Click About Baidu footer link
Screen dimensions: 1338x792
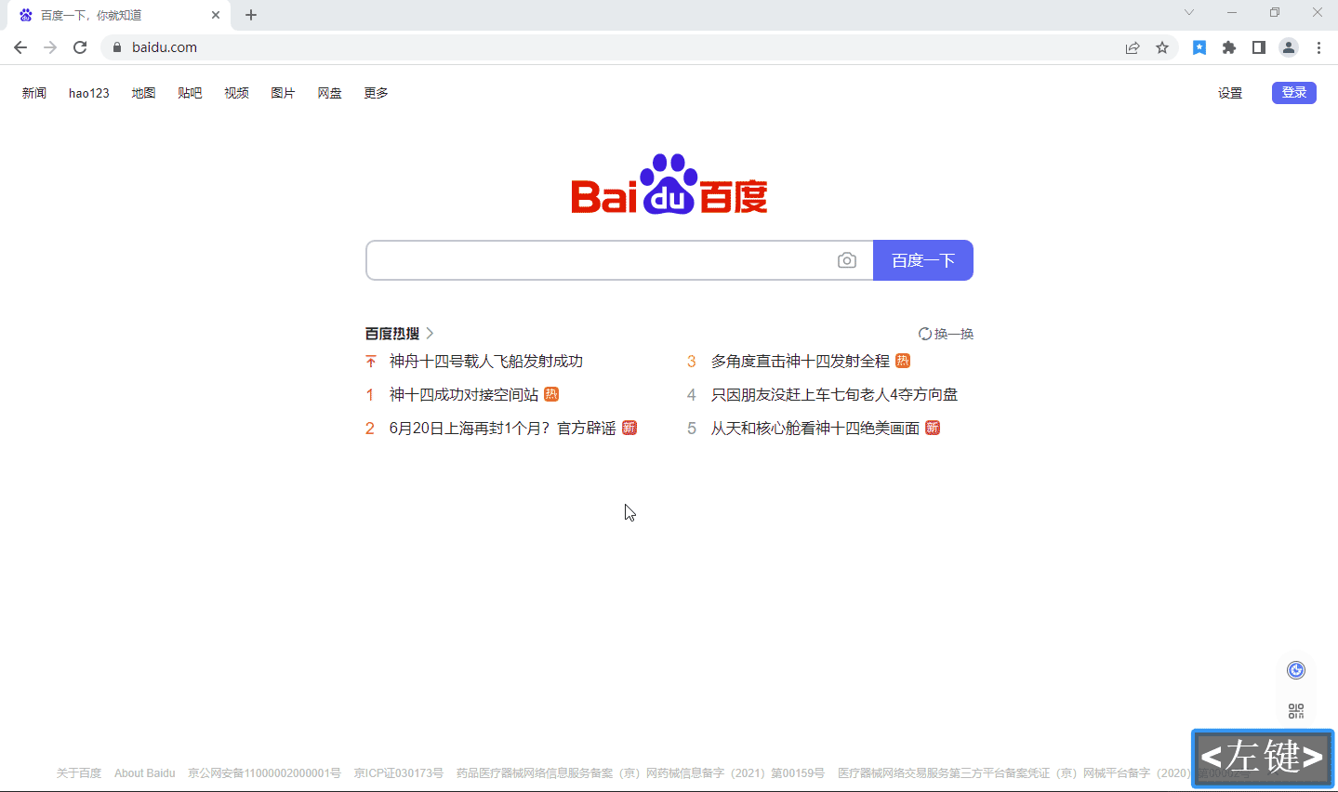tap(145, 773)
